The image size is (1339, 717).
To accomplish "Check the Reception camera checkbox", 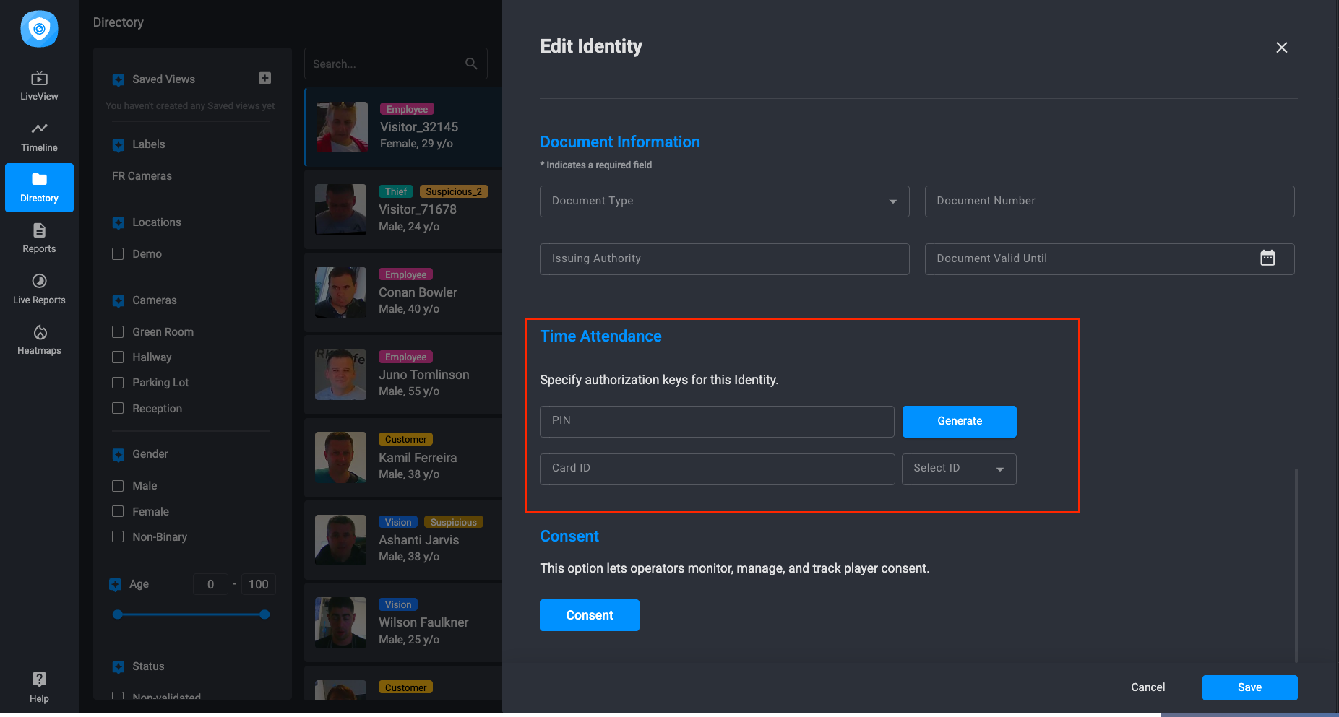I will coord(118,408).
